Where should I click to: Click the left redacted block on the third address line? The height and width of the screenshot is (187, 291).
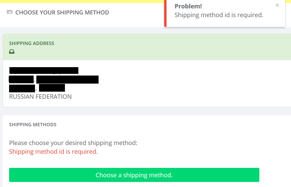pyautogui.click(x=22, y=88)
